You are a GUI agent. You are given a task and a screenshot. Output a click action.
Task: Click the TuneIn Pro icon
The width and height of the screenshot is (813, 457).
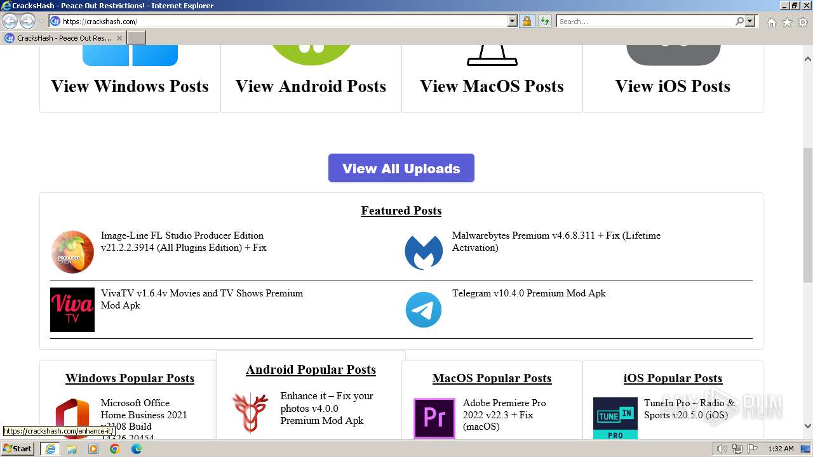[615, 418]
